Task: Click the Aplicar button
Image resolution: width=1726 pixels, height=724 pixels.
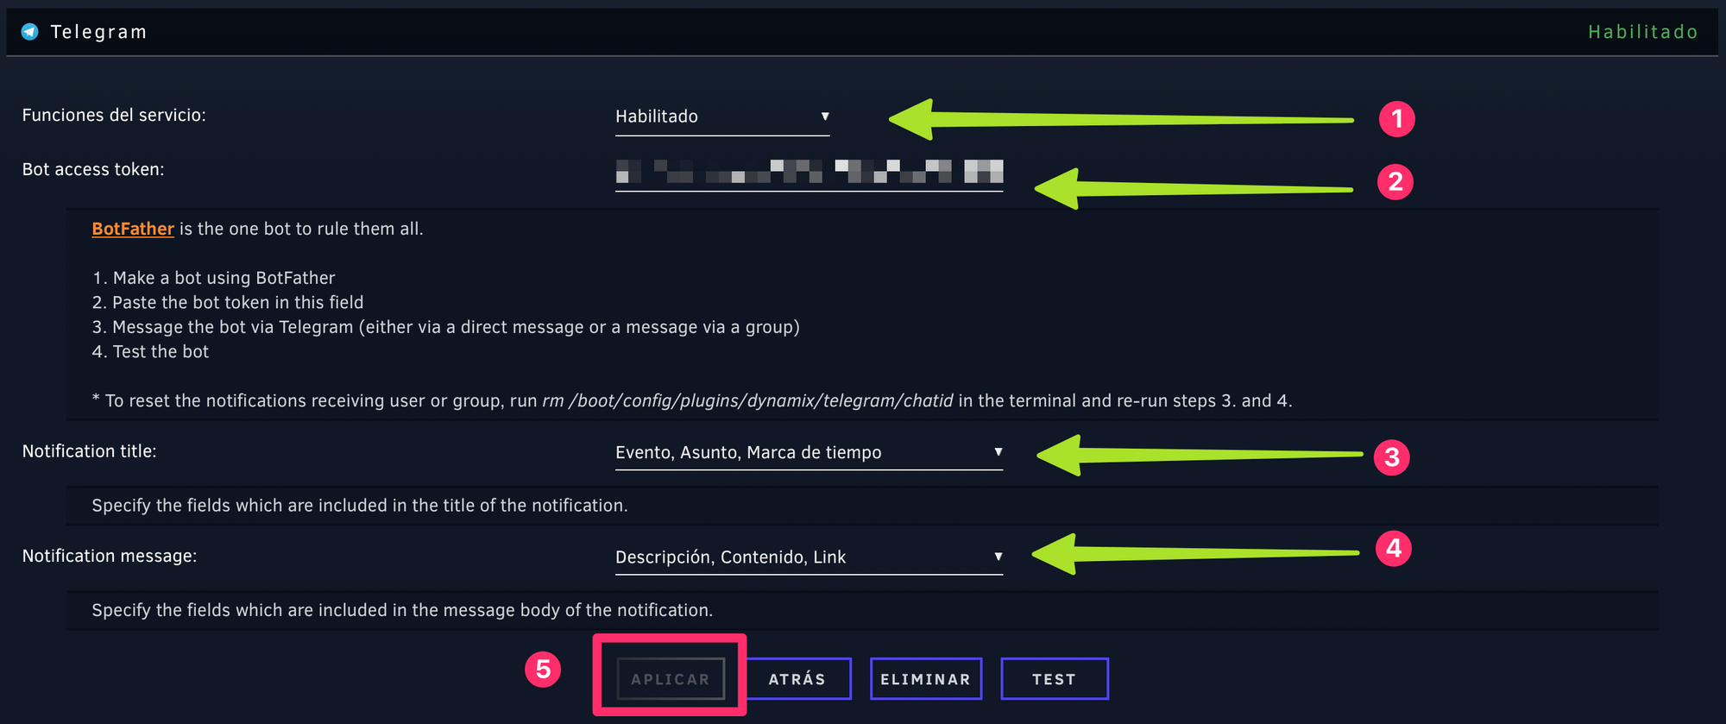Action: point(671,679)
